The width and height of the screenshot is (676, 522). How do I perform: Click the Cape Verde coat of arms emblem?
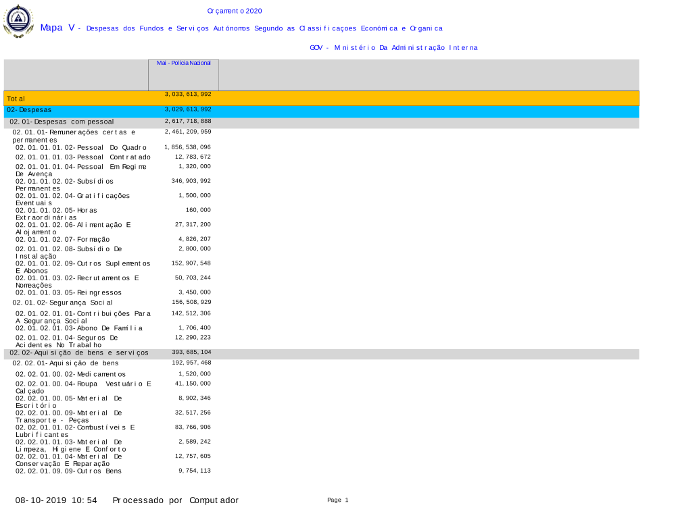pos(18,21)
